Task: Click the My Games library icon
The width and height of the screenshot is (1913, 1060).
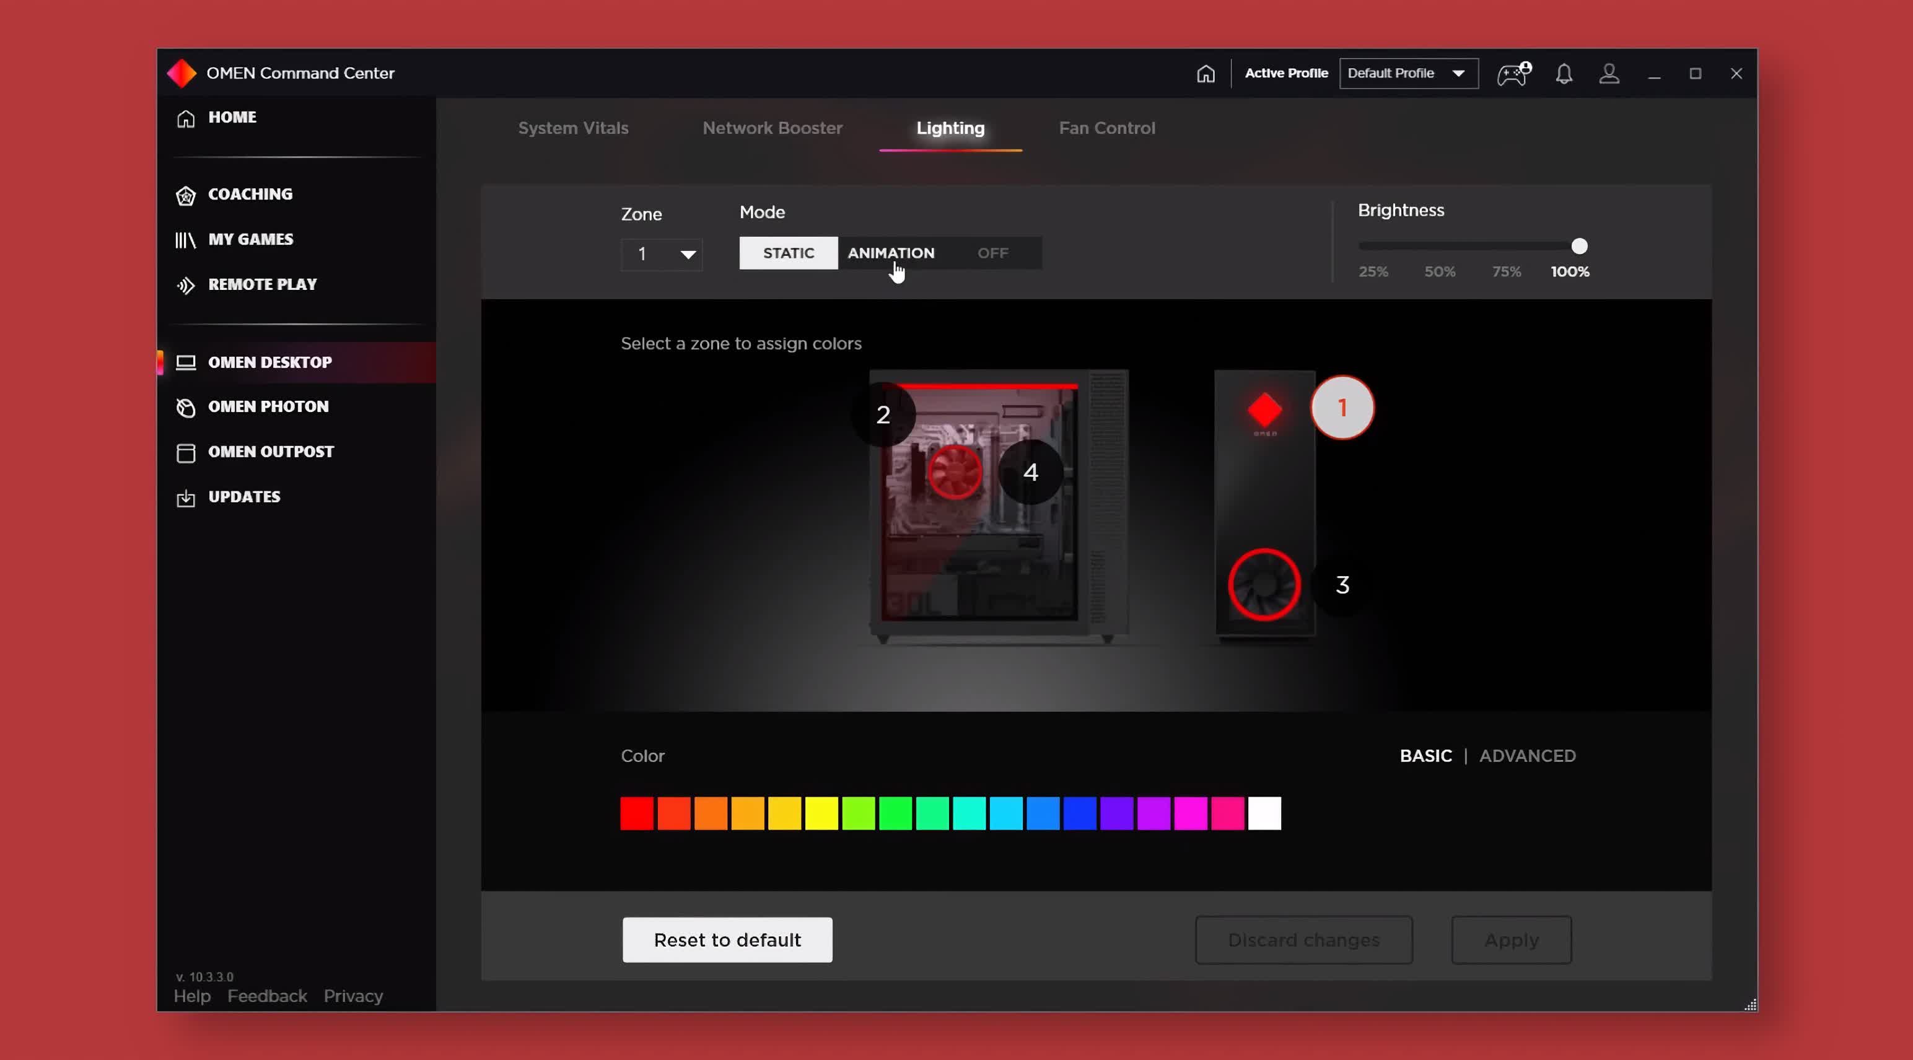Action: (186, 240)
